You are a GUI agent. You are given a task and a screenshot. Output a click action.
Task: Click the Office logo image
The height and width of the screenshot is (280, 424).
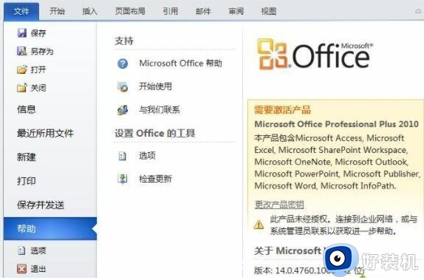click(x=315, y=54)
